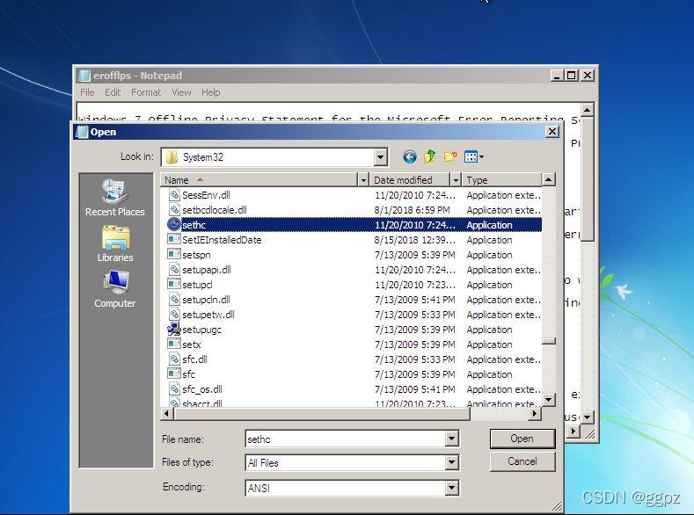Sort by the Type column header
Viewport: 694px width, 515px height.
502,180
